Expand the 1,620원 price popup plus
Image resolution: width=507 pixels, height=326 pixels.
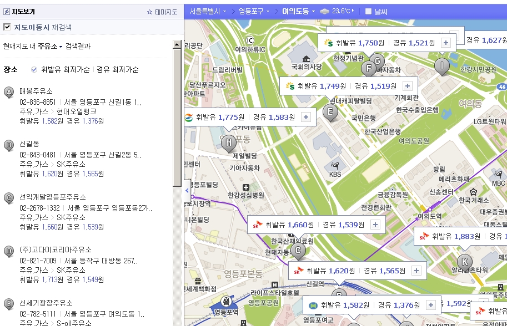click(416, 271)
